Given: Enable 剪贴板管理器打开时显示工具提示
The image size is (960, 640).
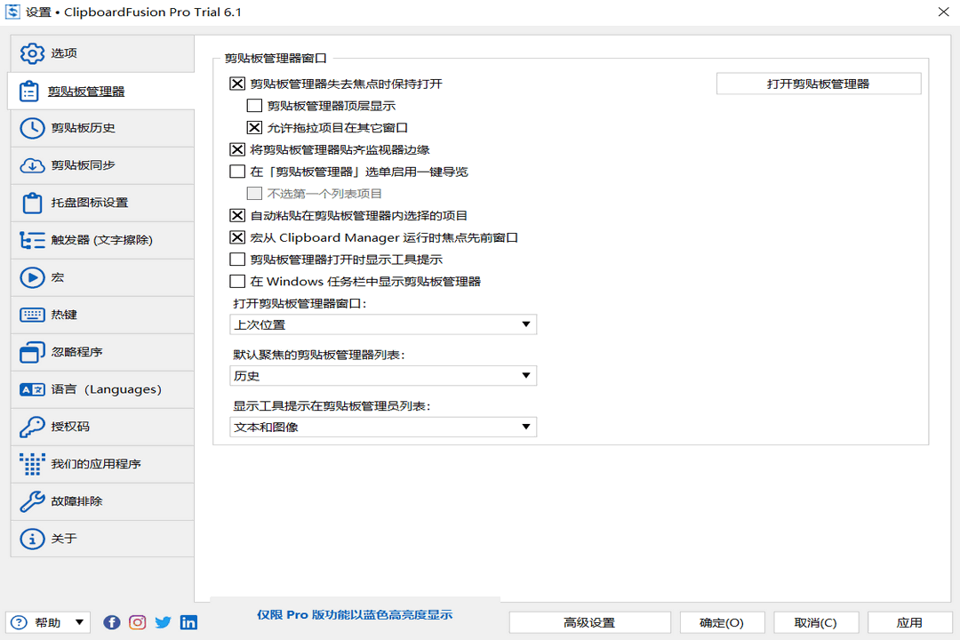Looking at the screenshot, I should click(x=236, y=259).
